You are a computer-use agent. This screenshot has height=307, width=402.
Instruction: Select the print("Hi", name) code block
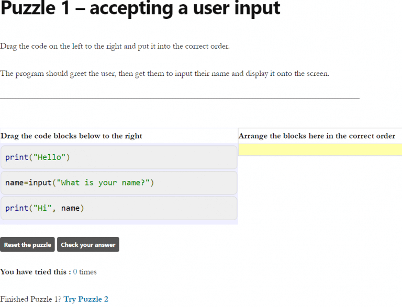(119, 208)
